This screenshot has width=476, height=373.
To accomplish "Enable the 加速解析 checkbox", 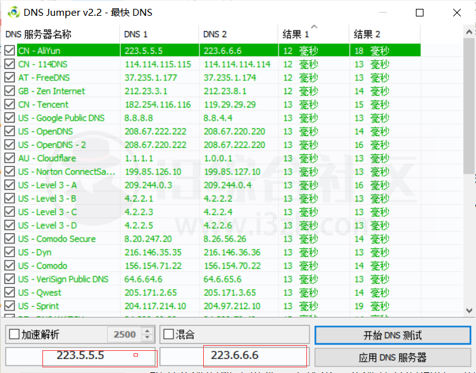I will 15,334.
